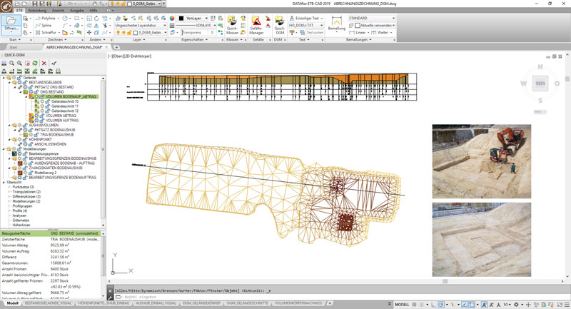The width and height of the screenshot is (571, 309).
Task: Click the move tool in Ändern group
Action: pyautogui.click(x=89, y=32)
